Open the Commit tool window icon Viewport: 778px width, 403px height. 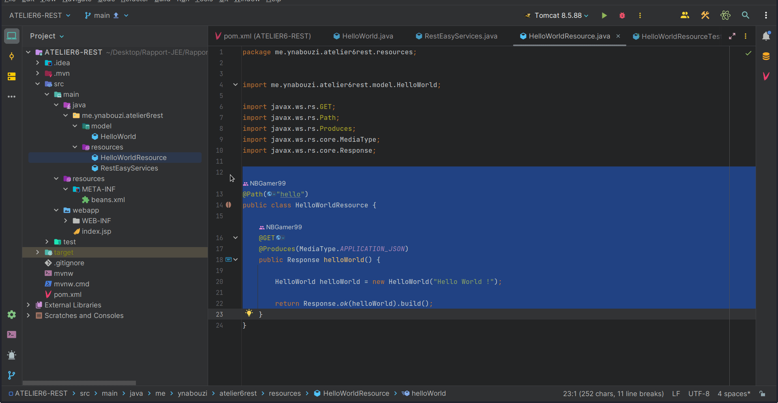[x=11, y=56]
